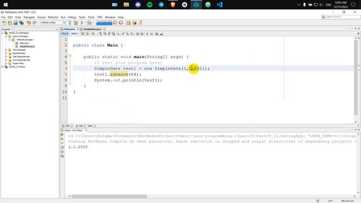Click the rerun icon in Output panel

62,135
